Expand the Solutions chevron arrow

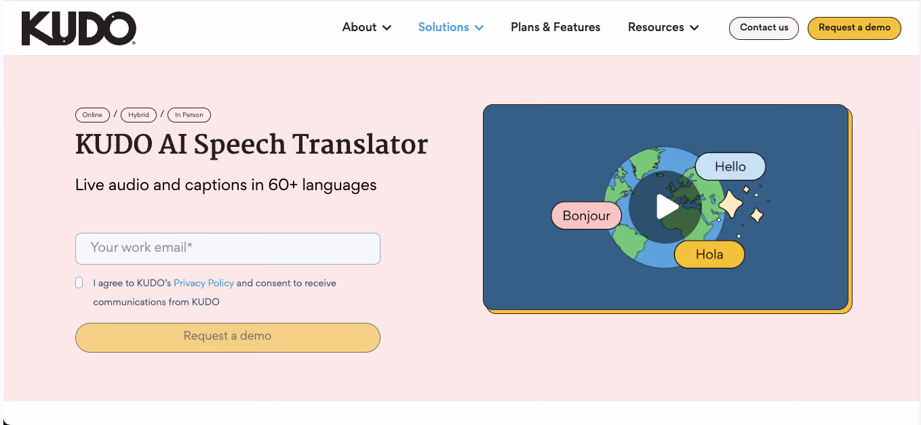pyautogui.click(x=479, y=28)
